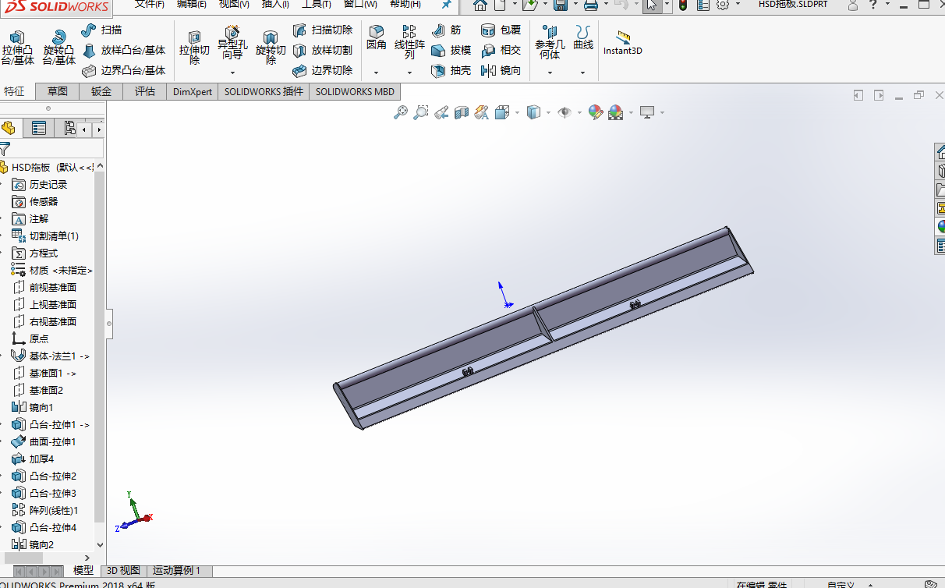
Task: Click the Swept Boss (扫描) tool
Action: [x=102, y=30]
